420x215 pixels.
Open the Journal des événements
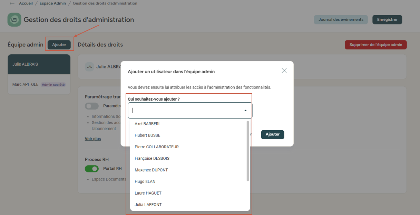click(341, 20)
